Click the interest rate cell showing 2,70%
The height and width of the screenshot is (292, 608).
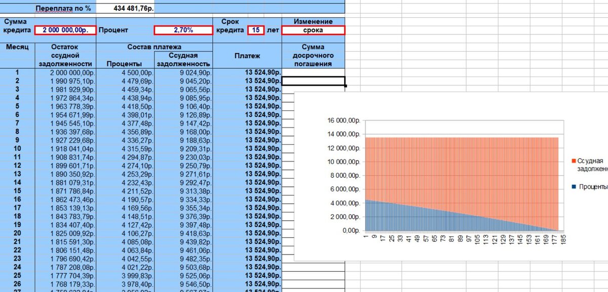(182, 30)
